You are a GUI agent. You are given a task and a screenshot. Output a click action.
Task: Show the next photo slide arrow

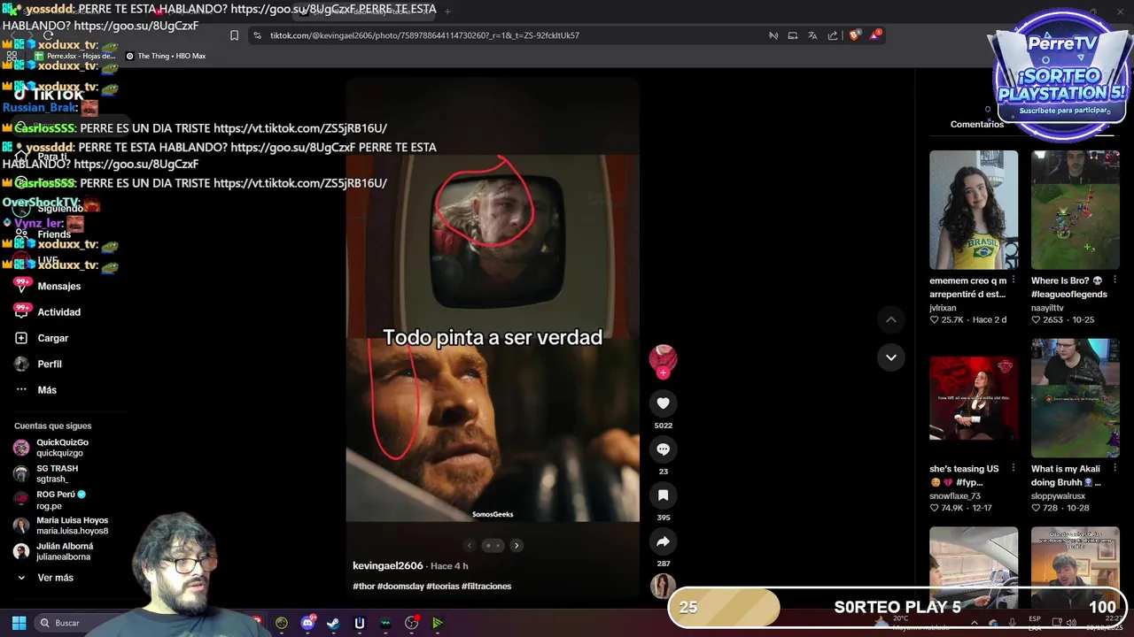pyautogui.click(x=517, y=546)
